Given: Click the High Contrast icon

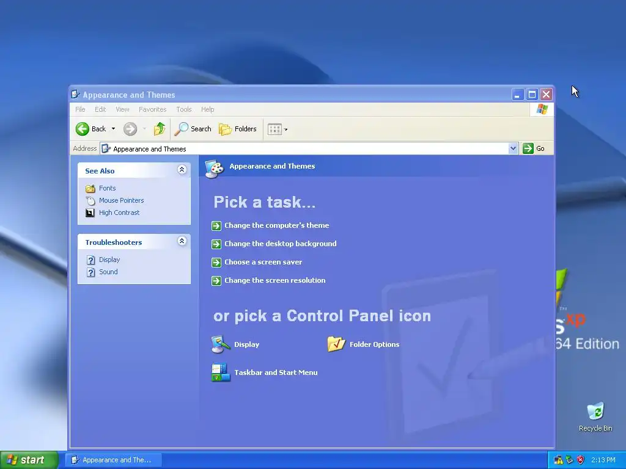Looking at the screenshot, I should [x=90, y=213].
